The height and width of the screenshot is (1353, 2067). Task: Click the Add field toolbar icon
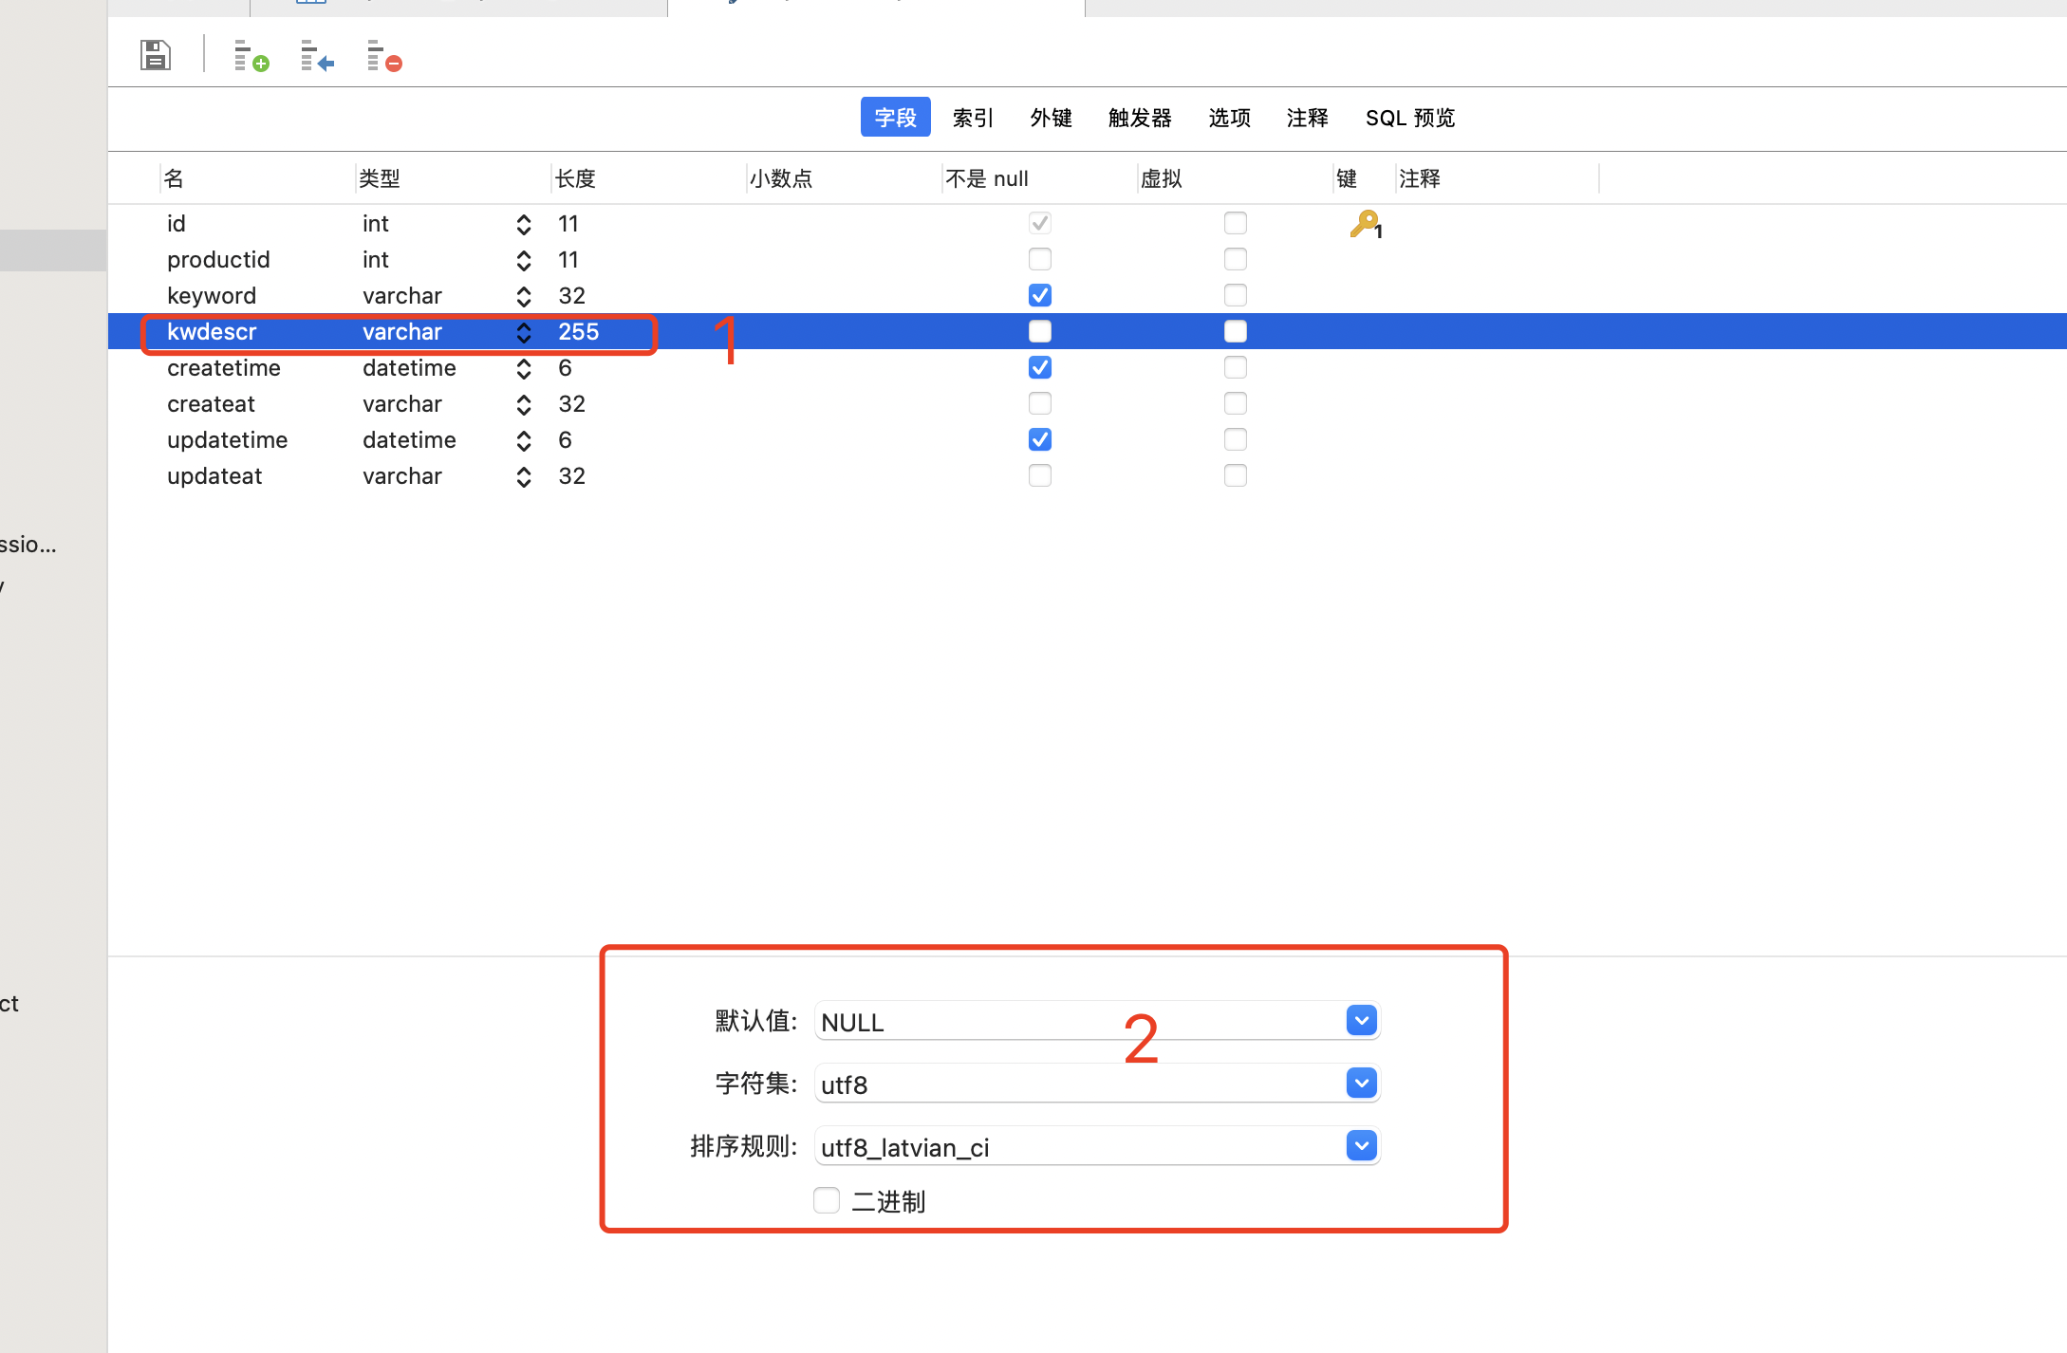click(251, 56)
